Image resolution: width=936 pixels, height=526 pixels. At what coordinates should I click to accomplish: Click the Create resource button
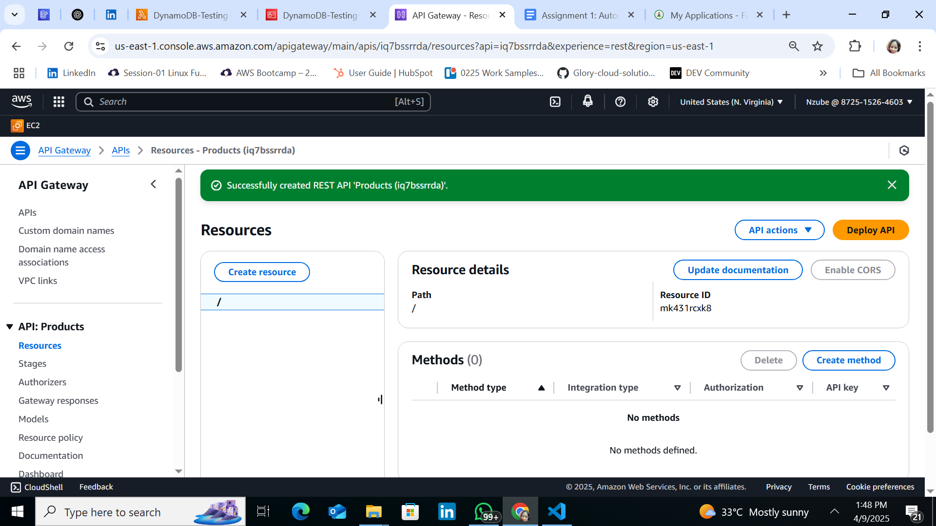tap(262, 272)
